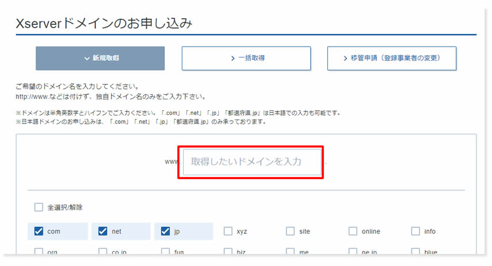Uncheck the jp domain checkbox
This screenshot has height=266, width=492.
pyautogui.click(x=165, y=231)
